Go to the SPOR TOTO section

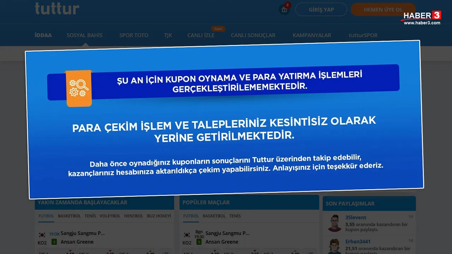pos(133,35)
